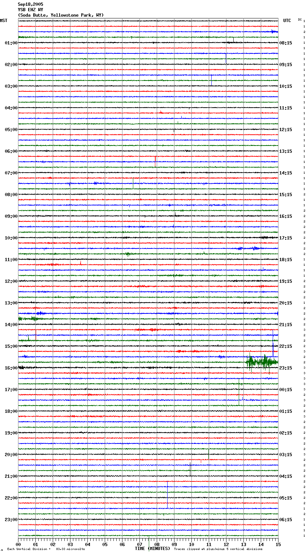
Task: Click the 18:15 UTC time label
Action: point(286,260)
